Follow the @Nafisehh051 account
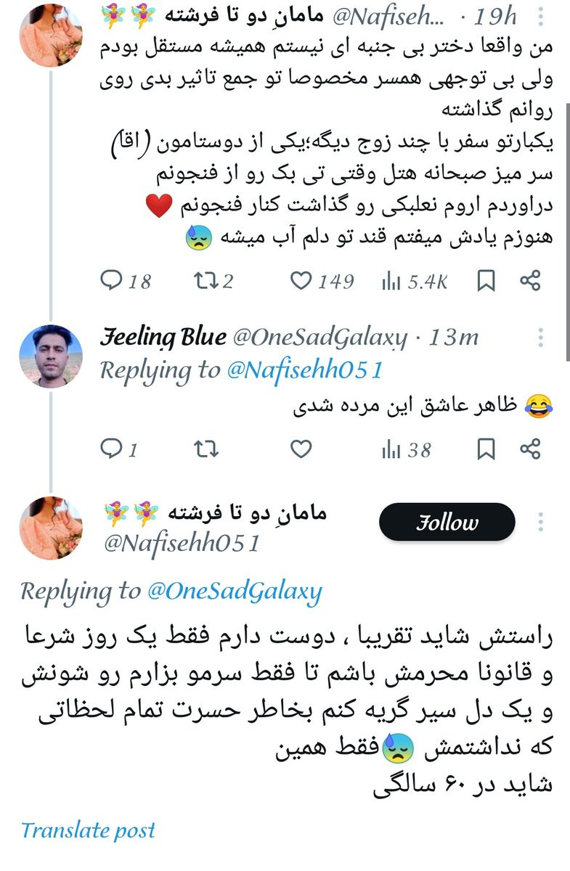570x871 pixels. point(447,522)
